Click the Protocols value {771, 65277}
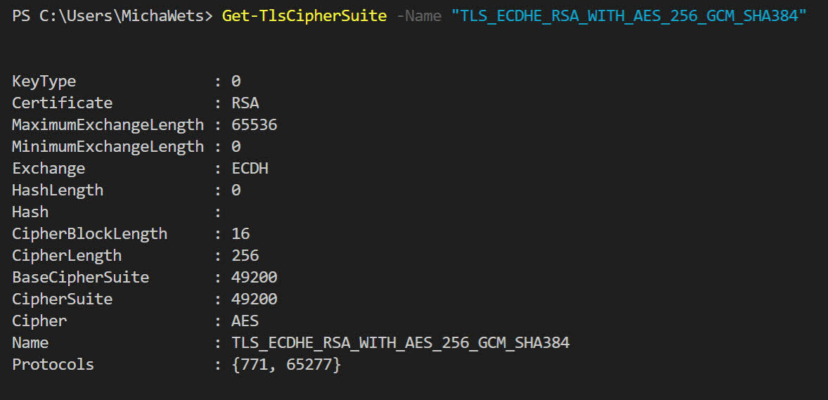The height and width of the screenshot is (400, 828). tap(286, 365)
